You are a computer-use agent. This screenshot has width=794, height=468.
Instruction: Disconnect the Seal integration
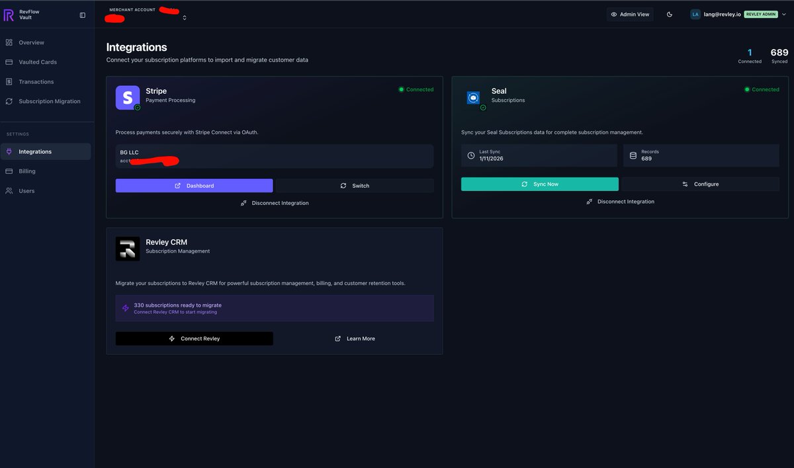pos(620,202)
